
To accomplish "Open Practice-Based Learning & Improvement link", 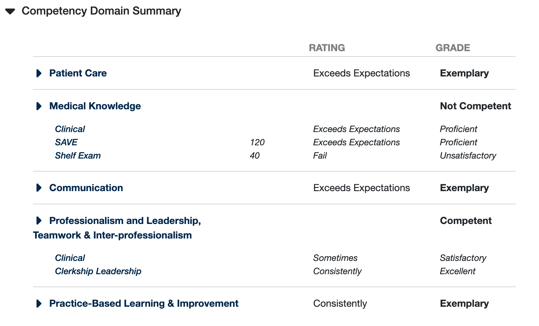I will (x=144, y=304).
